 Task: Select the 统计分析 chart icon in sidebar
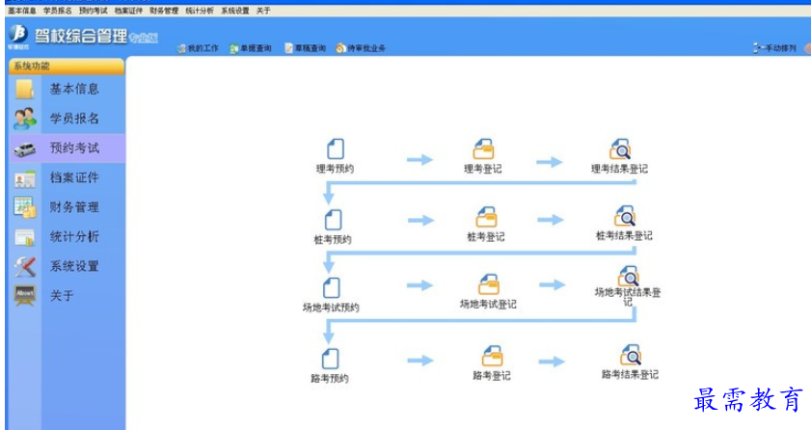pyautogui.click(x=24, y=237)
